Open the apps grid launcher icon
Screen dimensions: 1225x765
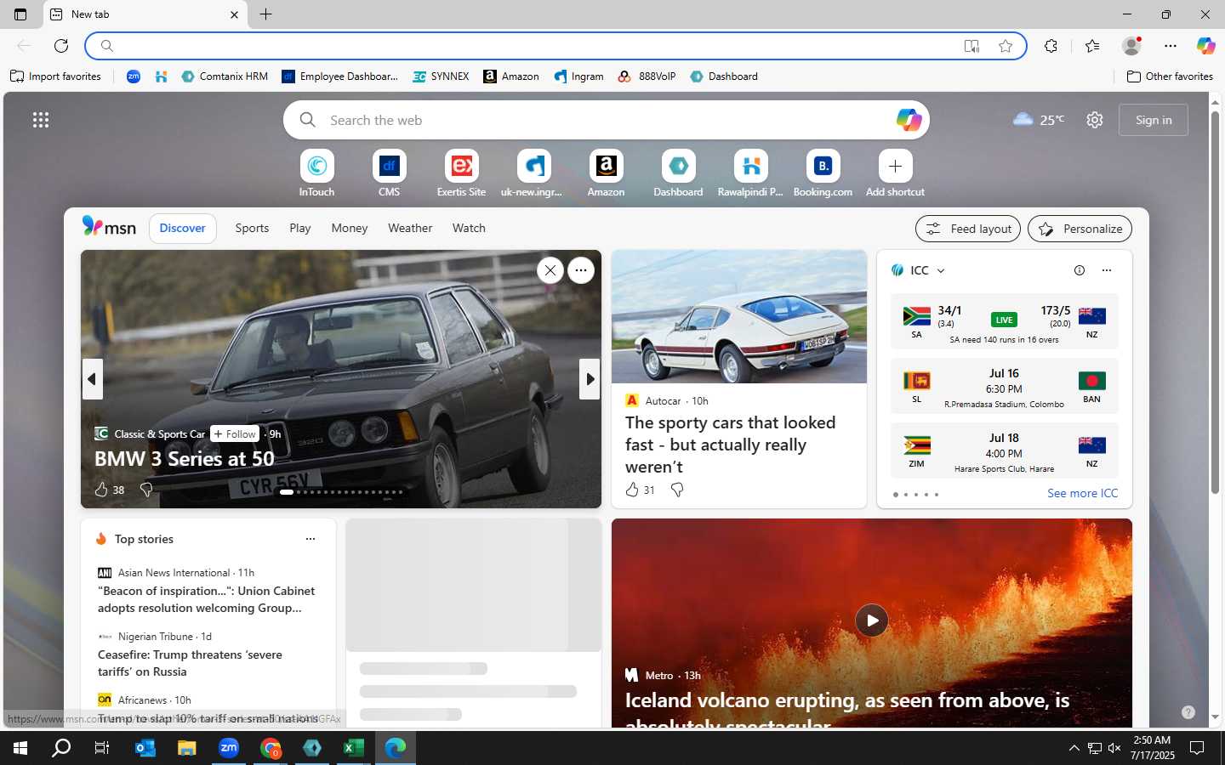(x=41, y=120)
